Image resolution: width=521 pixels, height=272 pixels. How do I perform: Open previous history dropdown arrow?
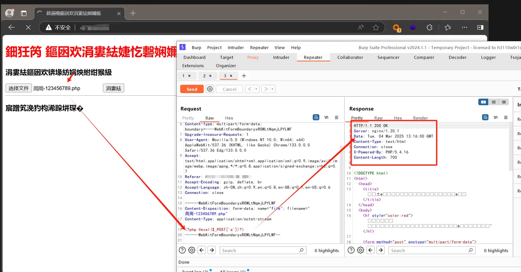pos(257,89)
